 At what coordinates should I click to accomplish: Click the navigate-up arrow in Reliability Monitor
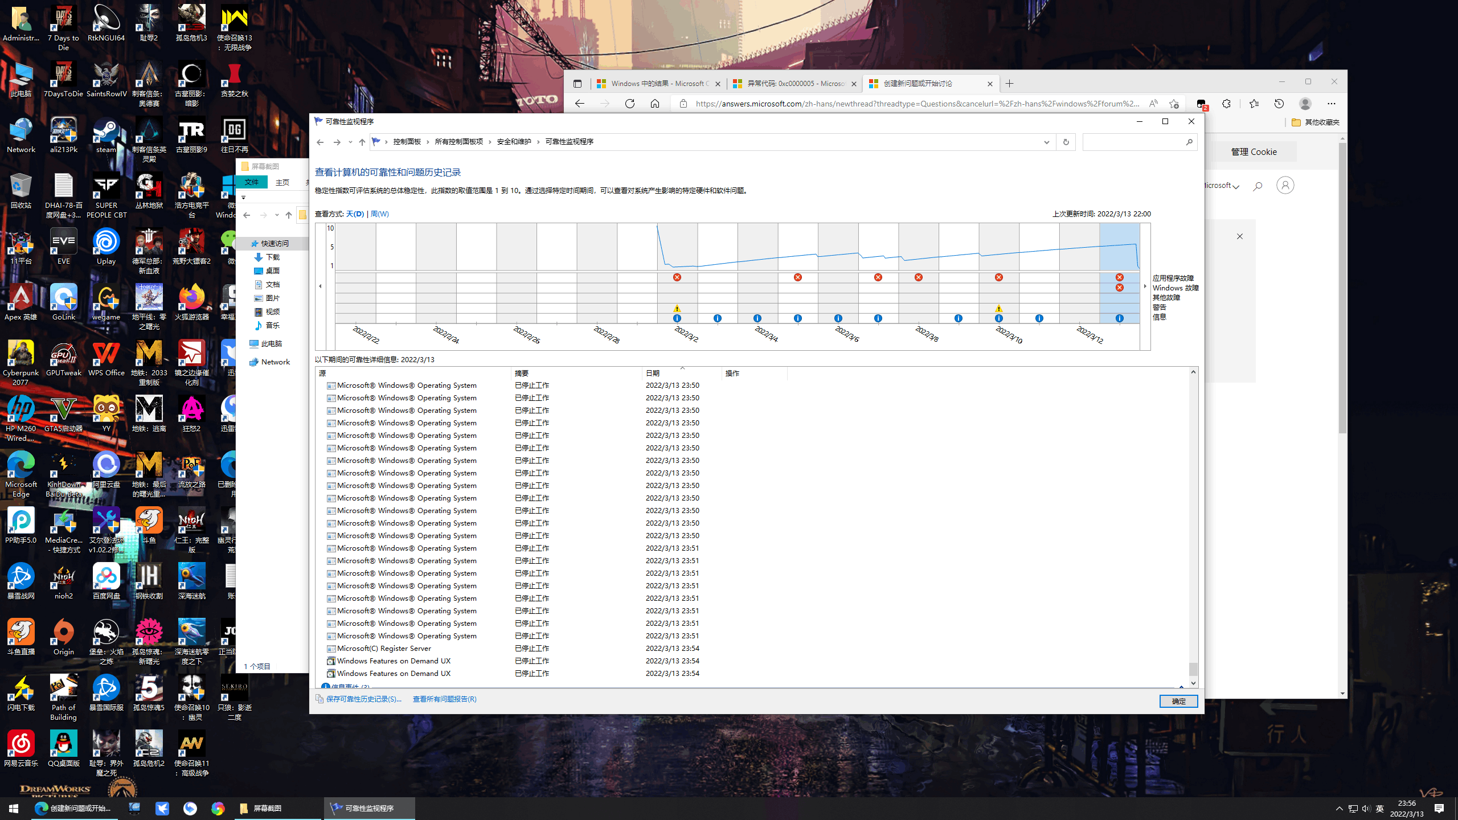[361, 142]
